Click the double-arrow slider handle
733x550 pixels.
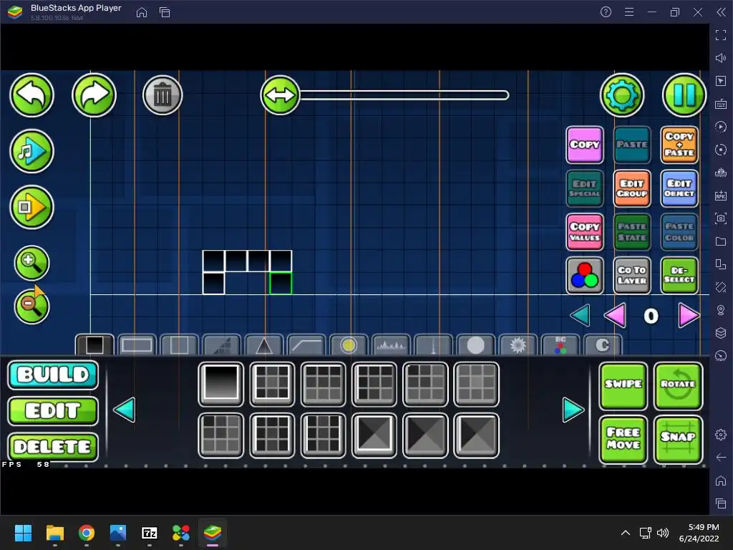pyautogui.click(x=280, y=95)
